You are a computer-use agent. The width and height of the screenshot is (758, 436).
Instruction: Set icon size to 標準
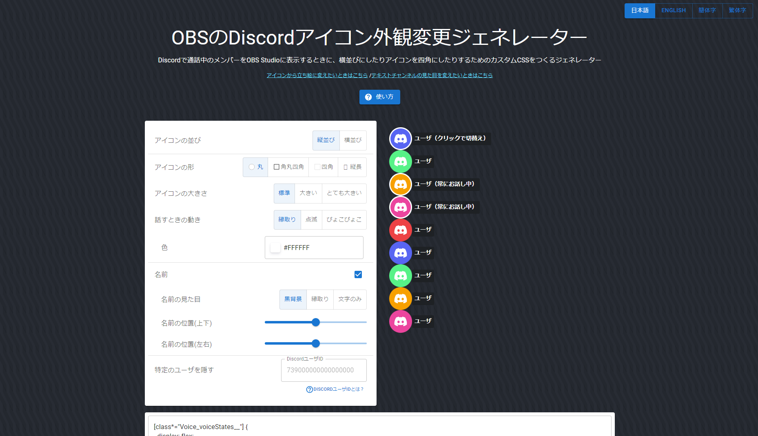(x=284, y=193)
